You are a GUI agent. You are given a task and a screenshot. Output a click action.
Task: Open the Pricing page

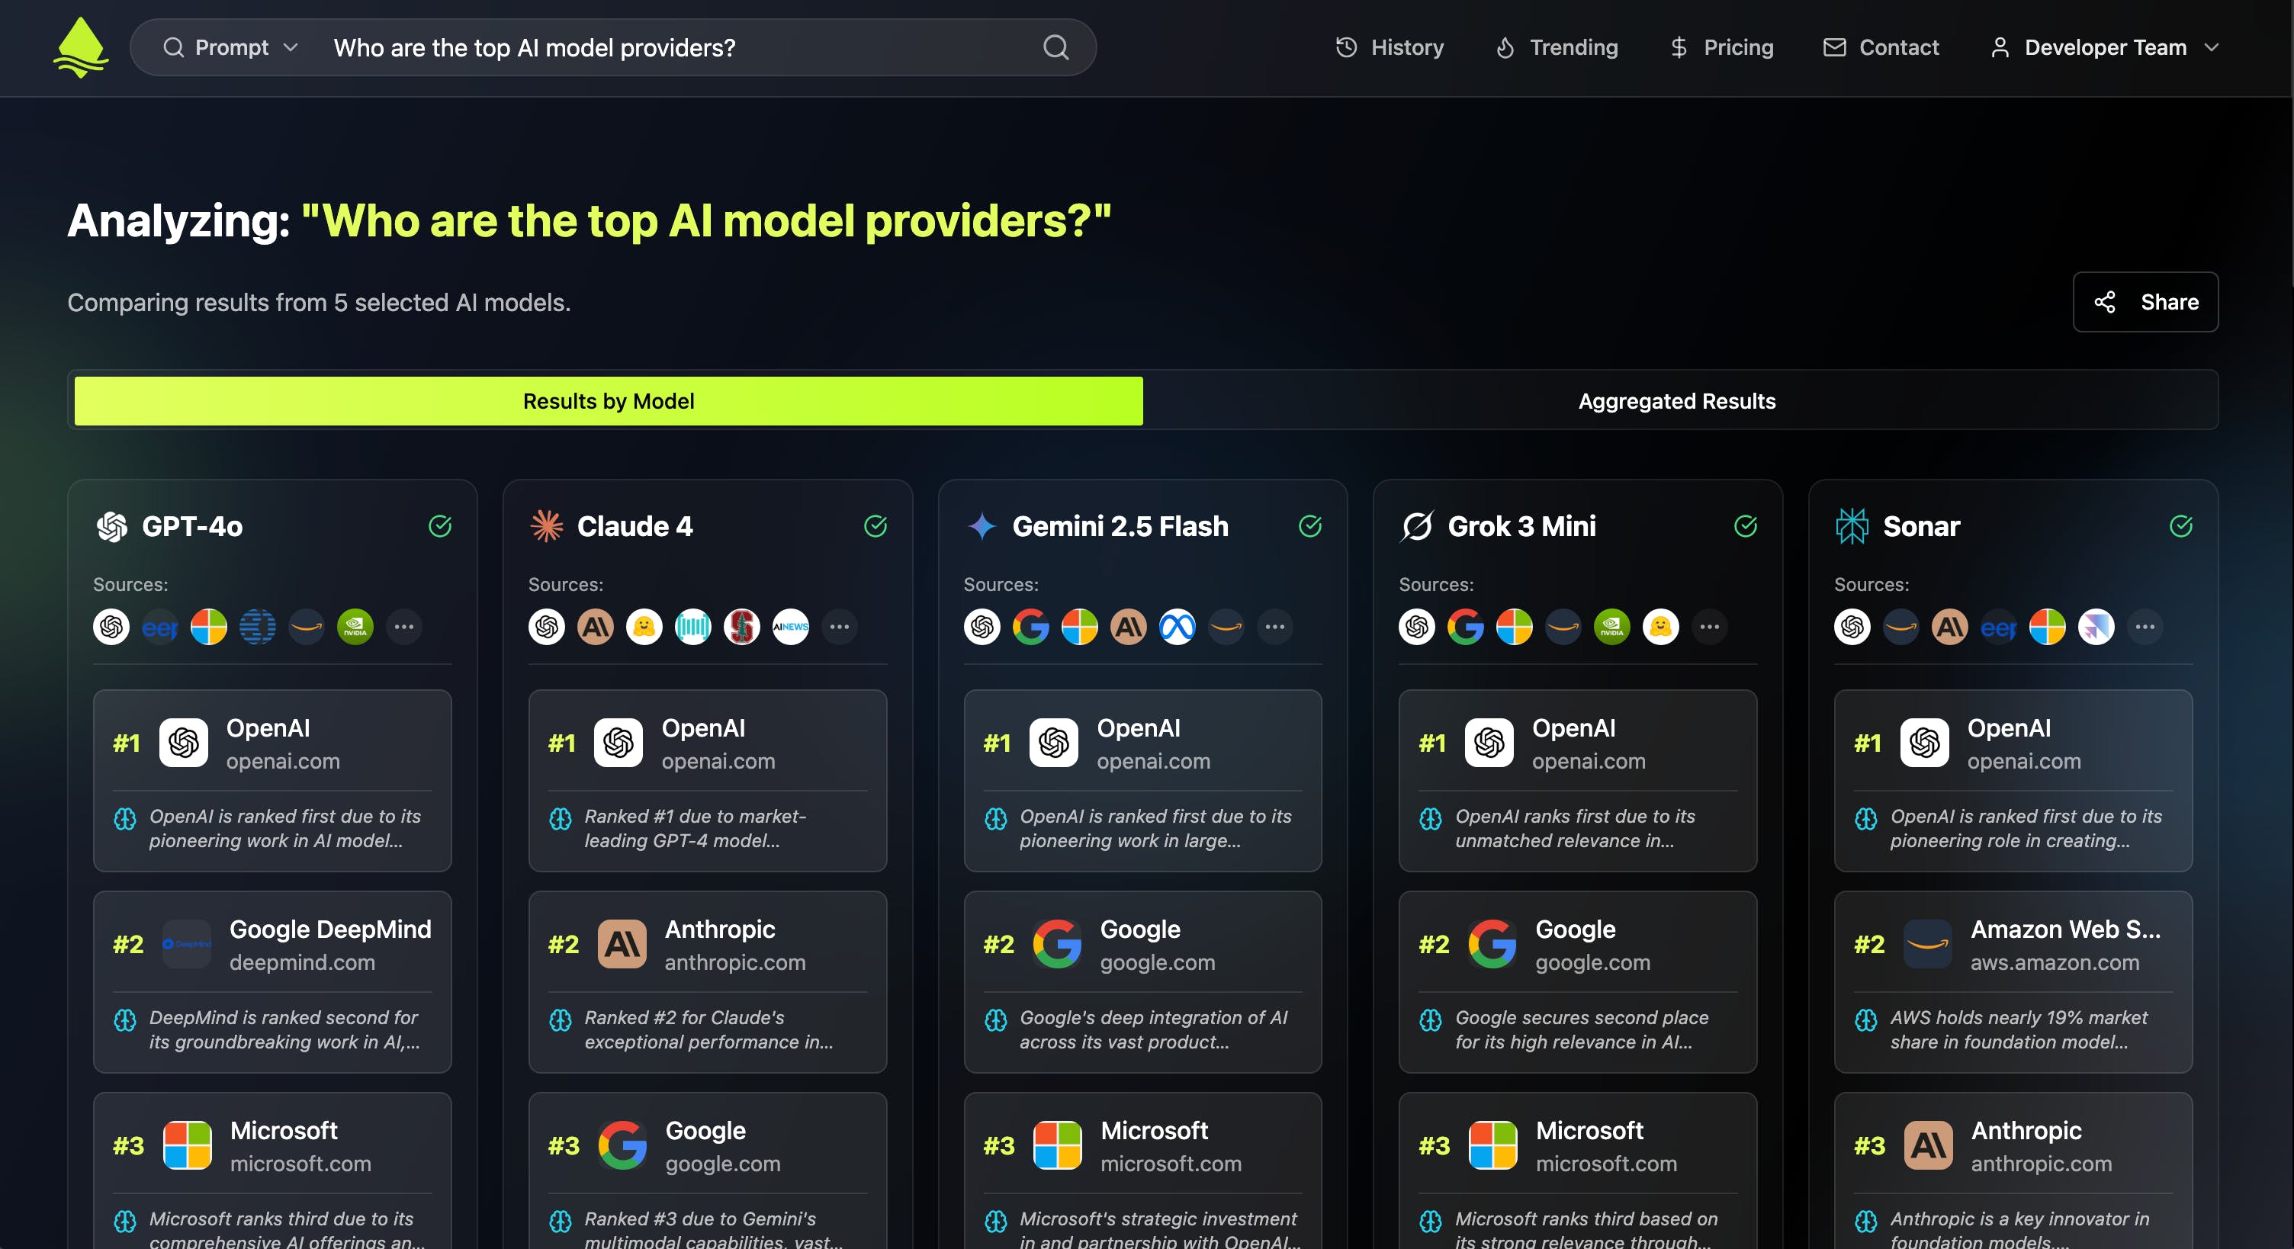[x=1721, y=47]
